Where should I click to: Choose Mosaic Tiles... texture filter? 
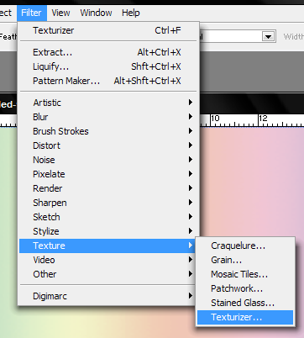pyautogui.click(x=245, y=274)
